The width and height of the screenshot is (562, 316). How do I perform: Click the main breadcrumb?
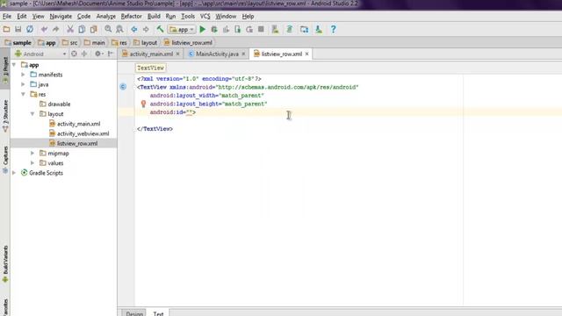tap(95, 43)
